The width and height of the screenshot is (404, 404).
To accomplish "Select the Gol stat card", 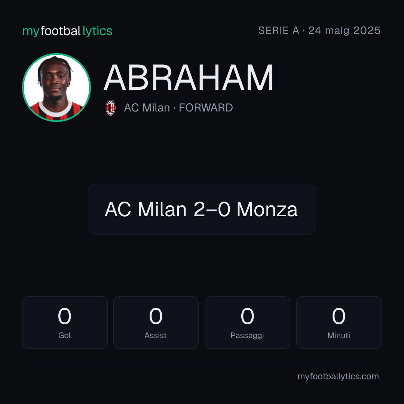I will [65, 322].
